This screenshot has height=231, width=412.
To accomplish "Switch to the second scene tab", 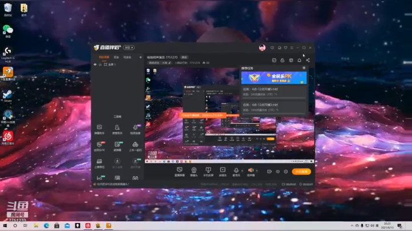I will click(x=116, y=57).
